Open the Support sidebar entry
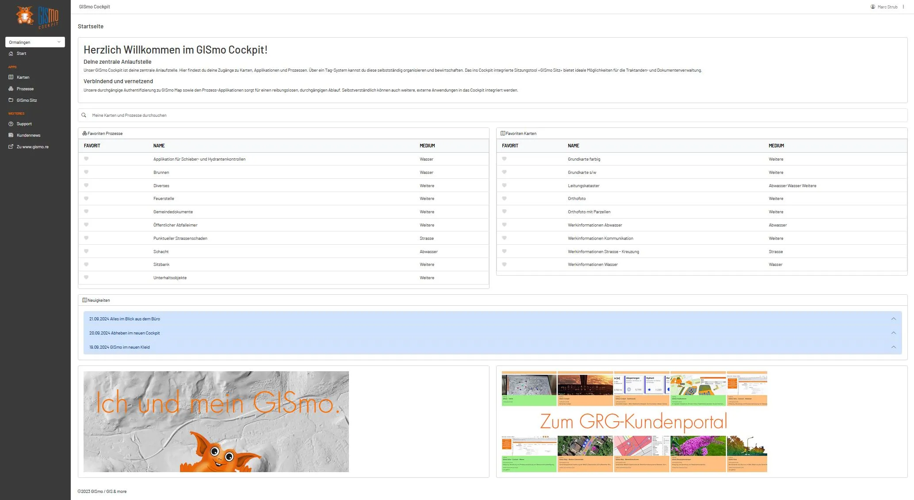 [x=24, y=124]
